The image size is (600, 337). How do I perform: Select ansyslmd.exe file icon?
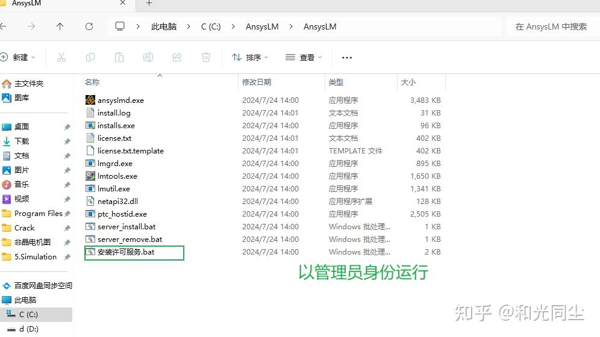90,100
